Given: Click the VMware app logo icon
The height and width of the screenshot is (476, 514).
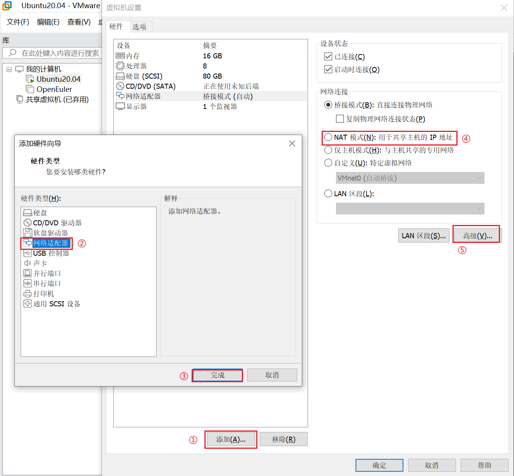Looking at the screenshot, I should point(7,6).
